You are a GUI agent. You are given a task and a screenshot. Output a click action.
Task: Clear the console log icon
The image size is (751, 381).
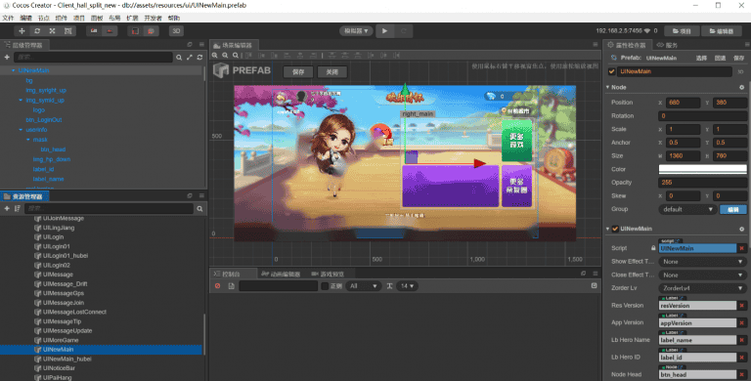(217, 285)
